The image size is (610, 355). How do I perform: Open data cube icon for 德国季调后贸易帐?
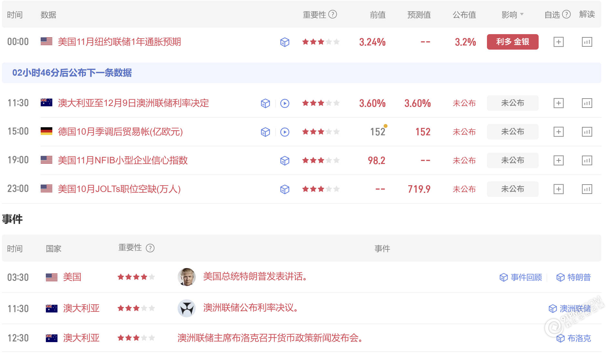(x=265, y=132)
